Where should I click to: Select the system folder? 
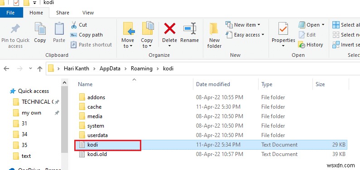[x=96, y=126]
